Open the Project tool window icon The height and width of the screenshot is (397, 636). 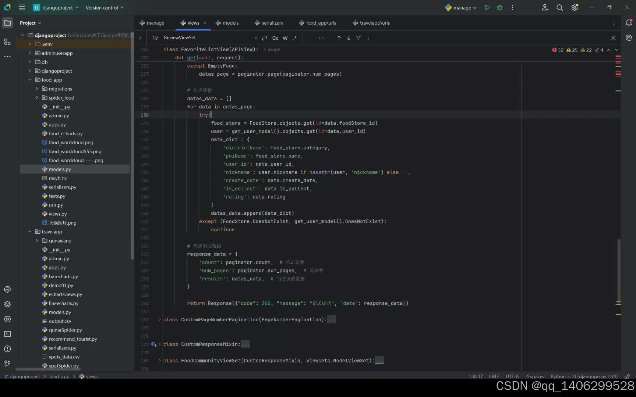[7, 23]
